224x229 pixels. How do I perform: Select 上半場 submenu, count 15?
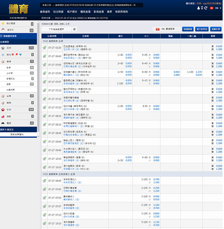coord(18,73)
